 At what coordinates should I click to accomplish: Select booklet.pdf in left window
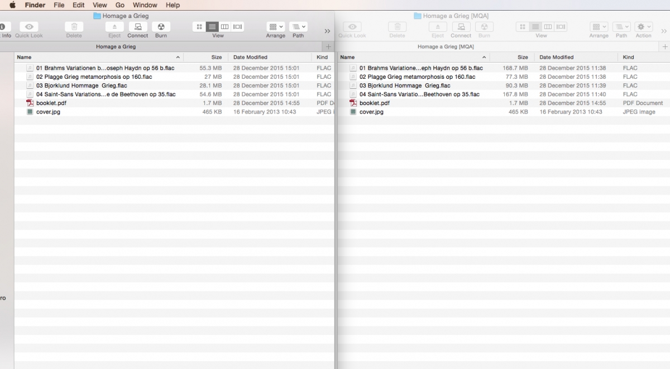point(174,103)
